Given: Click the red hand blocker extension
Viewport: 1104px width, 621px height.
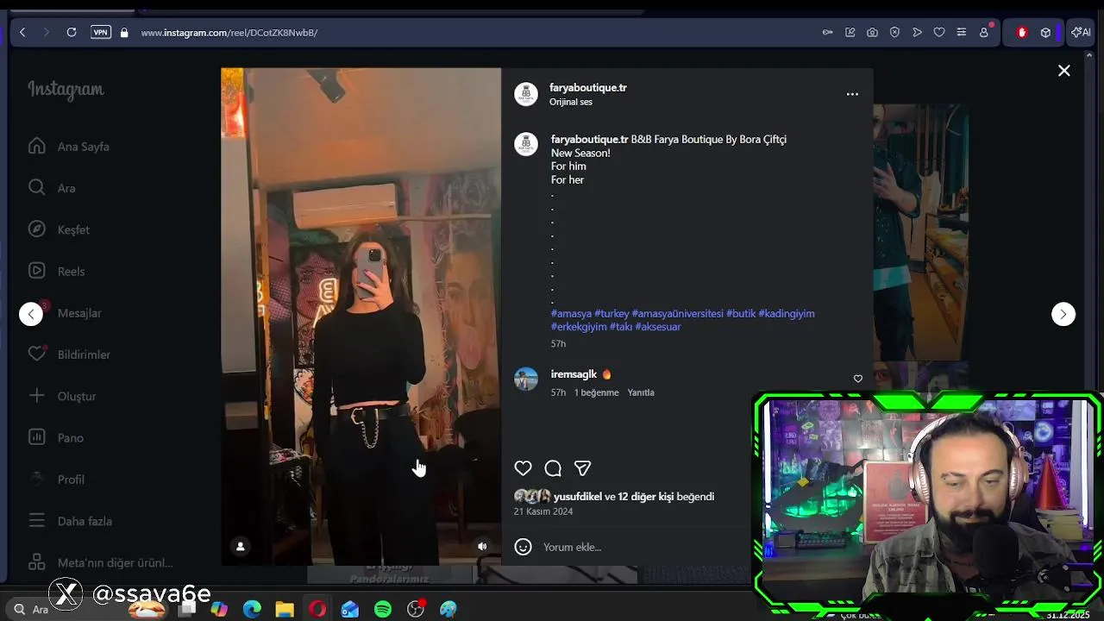Looking at the screenshot, I should 1022,32.
